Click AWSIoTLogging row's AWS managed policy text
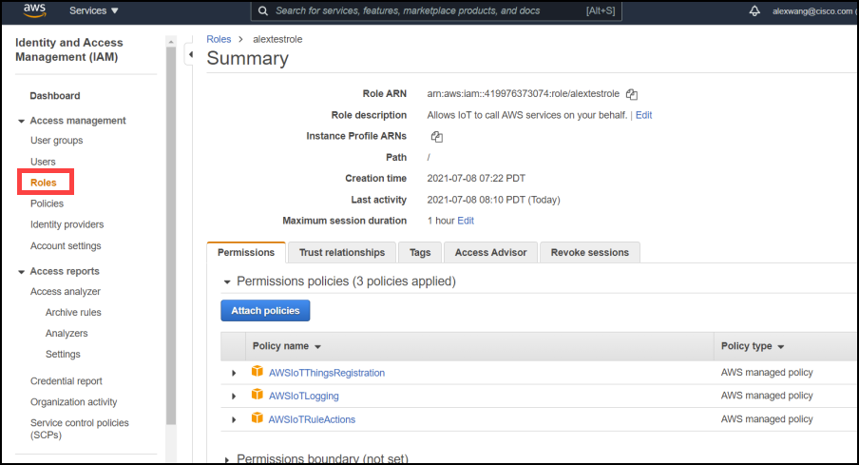This screenshot has height=465, width=859. (767, 396)
